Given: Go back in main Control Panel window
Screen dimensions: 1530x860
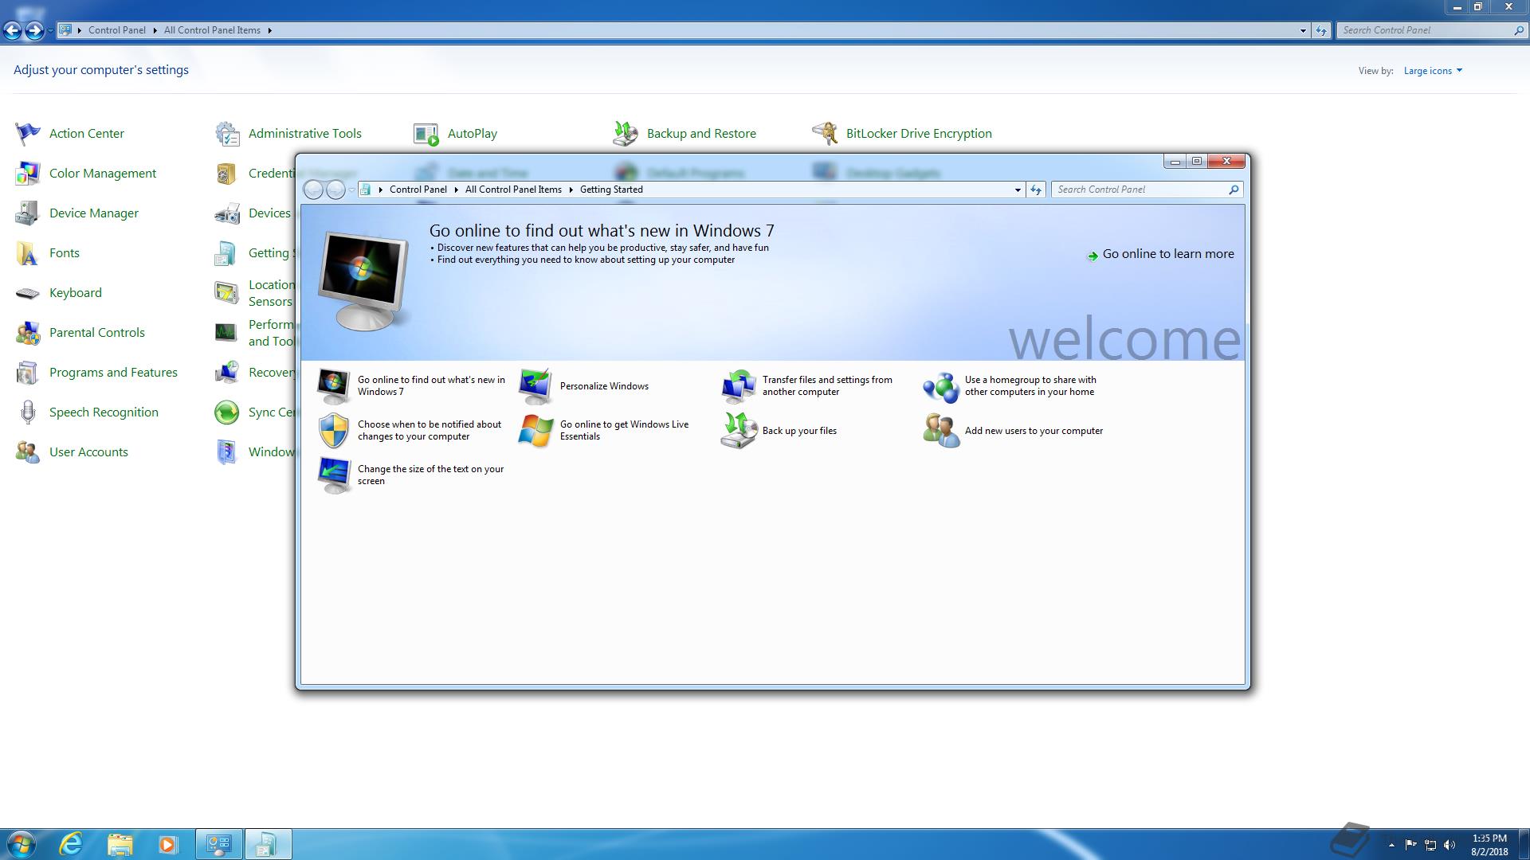Looking at the screenshot, I should pos(13,30).
